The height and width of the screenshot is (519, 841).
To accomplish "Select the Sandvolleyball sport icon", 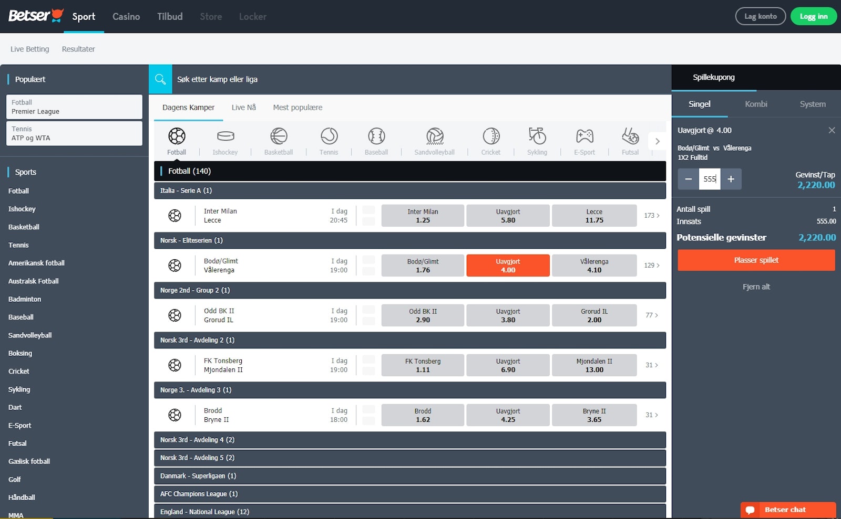I will click(435, 136).
